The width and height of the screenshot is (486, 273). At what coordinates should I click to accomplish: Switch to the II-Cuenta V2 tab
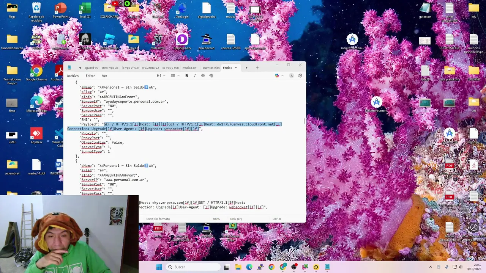click(x=150, y=68)
